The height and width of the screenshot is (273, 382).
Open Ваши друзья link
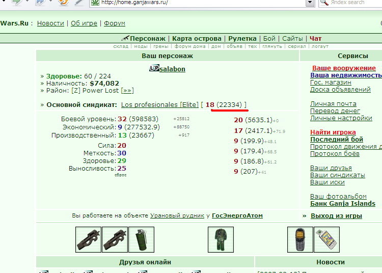click(x=331, y=168)
